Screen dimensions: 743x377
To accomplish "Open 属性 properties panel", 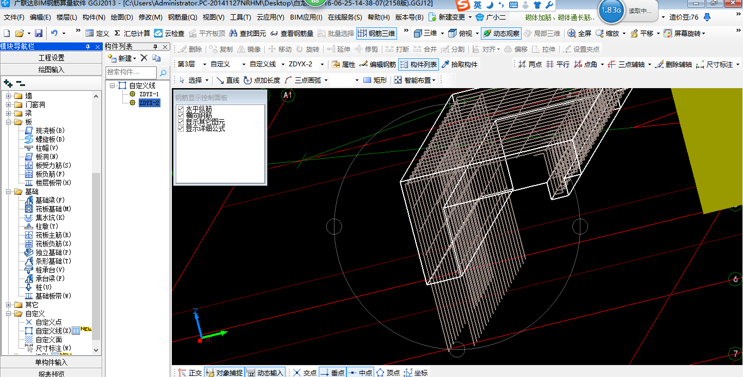I will pos(343,64).
